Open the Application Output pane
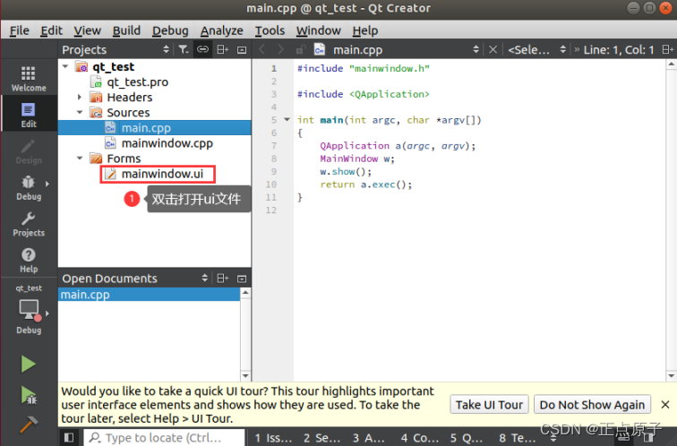The image size is (677, 446). [368, 438]
